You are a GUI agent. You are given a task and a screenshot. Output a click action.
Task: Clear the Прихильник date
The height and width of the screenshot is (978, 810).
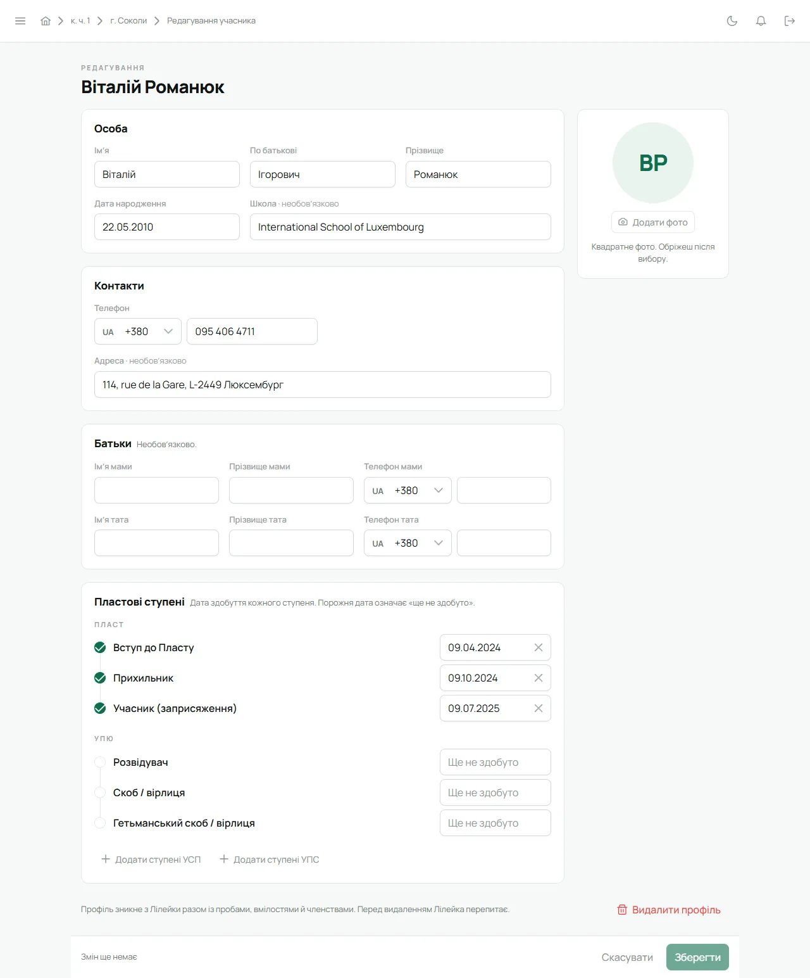pos(539,678)
